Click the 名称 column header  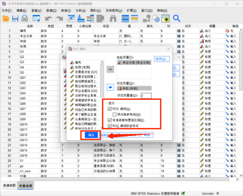click(30, 26)
